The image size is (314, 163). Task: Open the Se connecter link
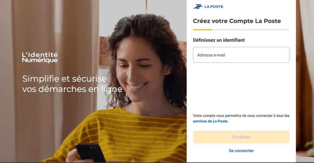point(241,151)
